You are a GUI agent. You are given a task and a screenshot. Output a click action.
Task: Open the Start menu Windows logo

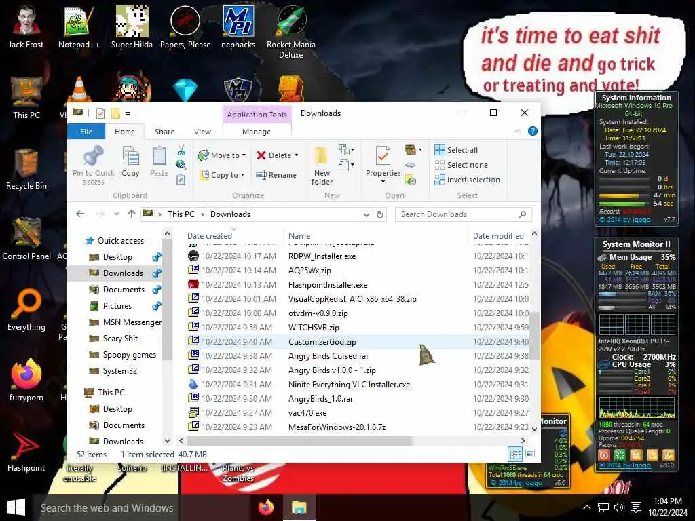[16, 507]
